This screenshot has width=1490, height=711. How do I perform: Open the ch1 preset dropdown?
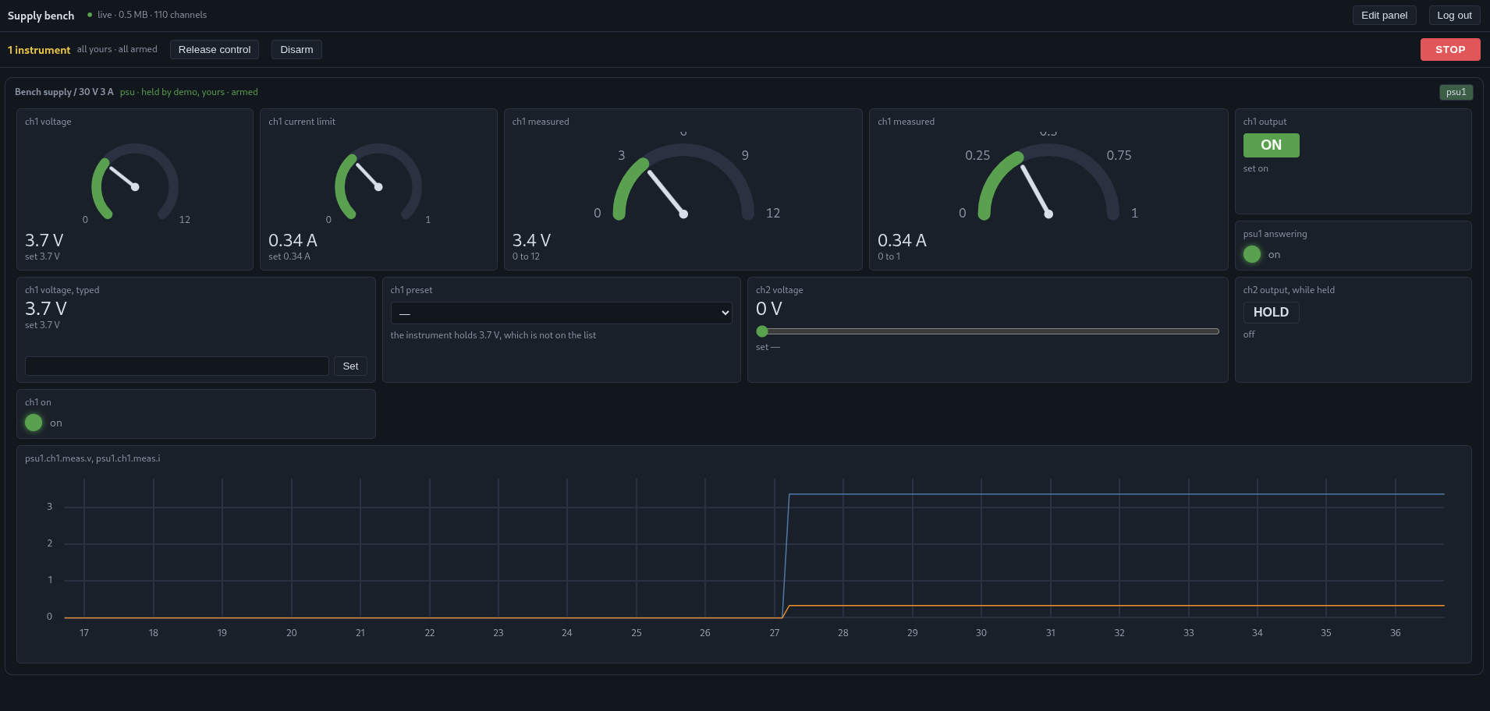[x=561, y=313]
